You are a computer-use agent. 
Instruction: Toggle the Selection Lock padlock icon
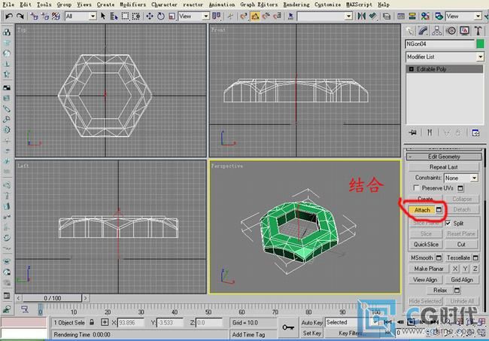[92, 322]
